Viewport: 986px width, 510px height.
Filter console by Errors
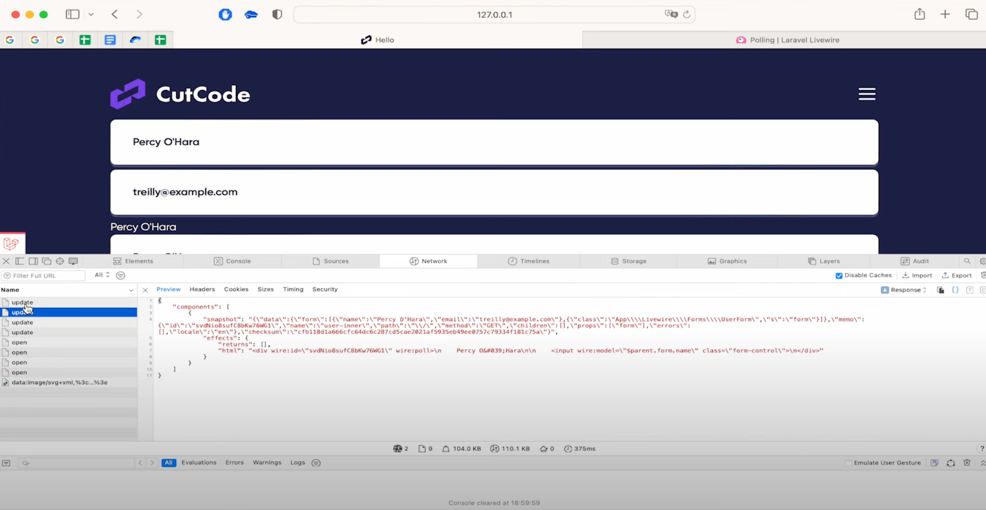coord(234,463)
